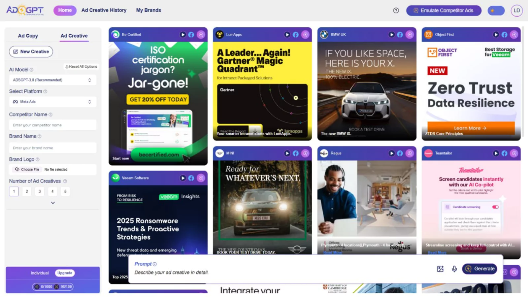The image size is (528, 297).
Task: Click magnifier icon on BMW UK card
Action: 410,35
